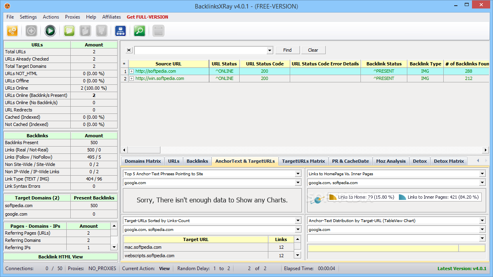Click Target URL table scroll down arrow
Screen dimensions: 493x277
tap(297, 255)
